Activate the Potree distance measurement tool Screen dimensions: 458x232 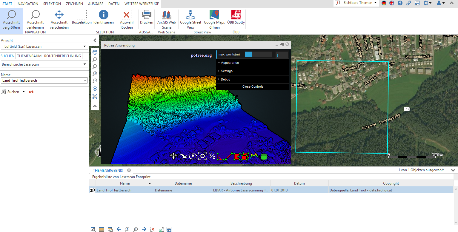[x=228, y=155]
